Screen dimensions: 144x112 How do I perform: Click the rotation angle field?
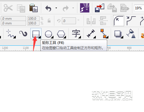[69, 21]
